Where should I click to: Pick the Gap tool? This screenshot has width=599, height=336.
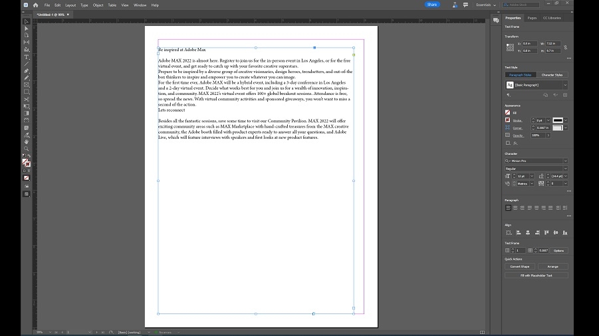click(x=27, y=42)
